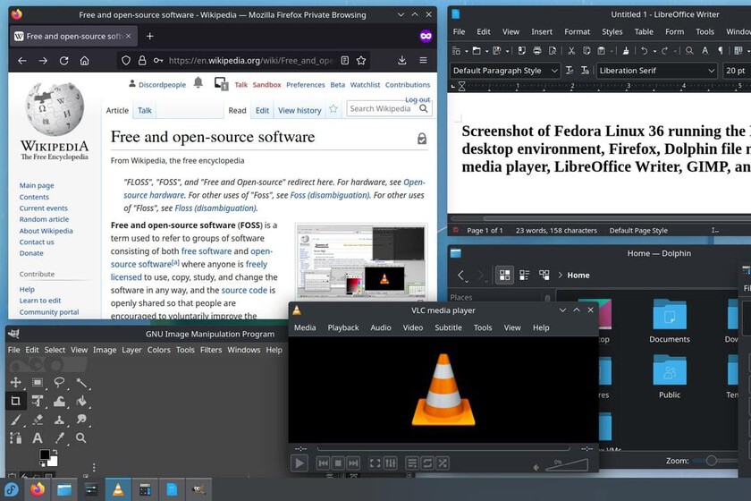Image resolution: width=751 pixels, height=501 pixels.
Task: Pick the Eraser tool in GIMP
Action: tap(38, 420)
